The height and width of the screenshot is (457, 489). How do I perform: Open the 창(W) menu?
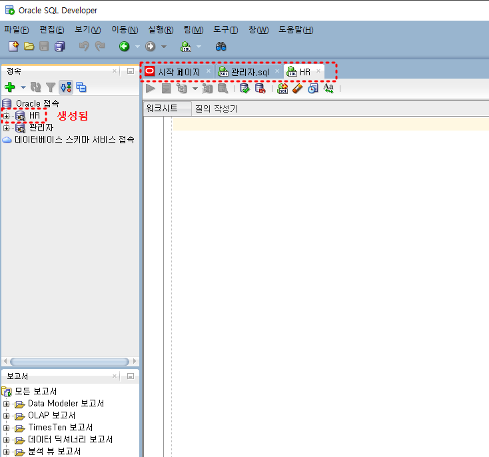pyautogui.click(x=258, y=29)
